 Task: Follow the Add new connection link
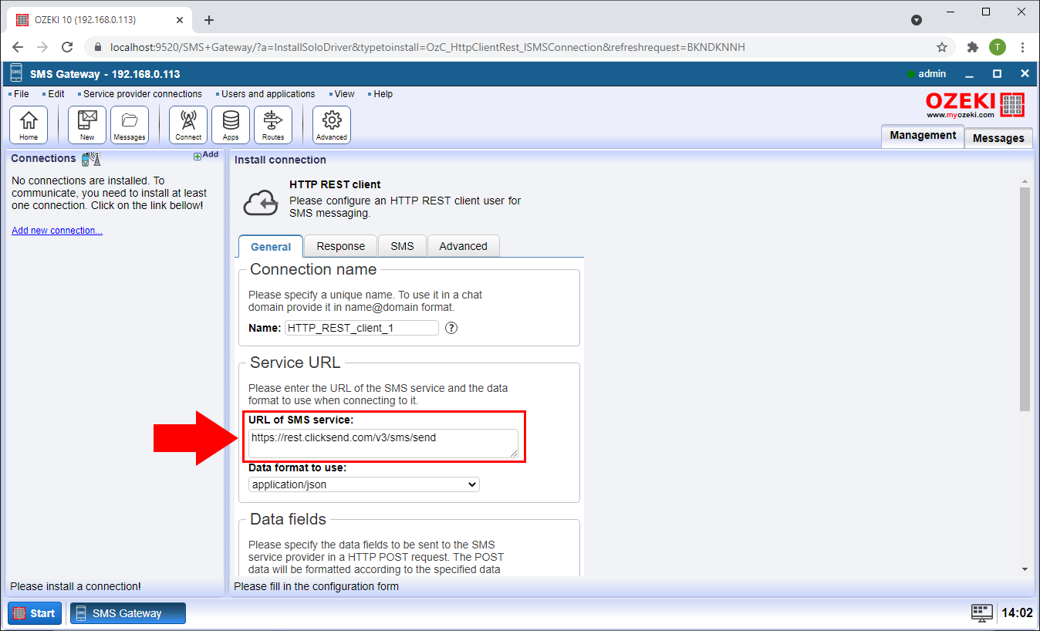tap(57, 231)
